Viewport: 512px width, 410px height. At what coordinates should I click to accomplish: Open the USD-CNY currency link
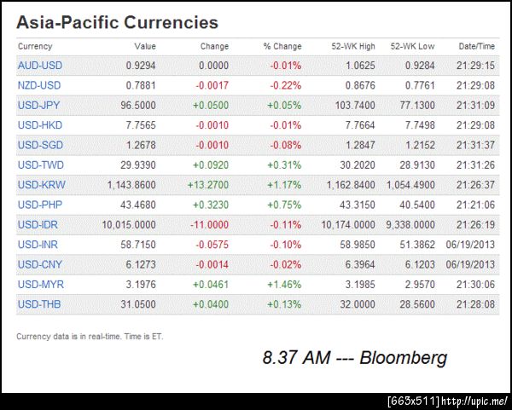click(39, 264)
